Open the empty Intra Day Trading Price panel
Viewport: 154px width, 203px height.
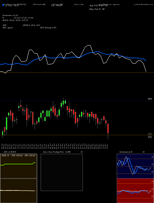62,172
